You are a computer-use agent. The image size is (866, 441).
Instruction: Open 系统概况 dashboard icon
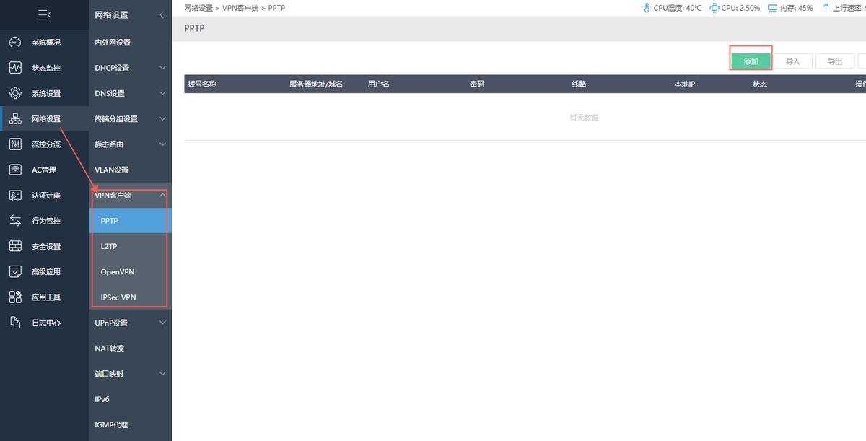[15, 43]
